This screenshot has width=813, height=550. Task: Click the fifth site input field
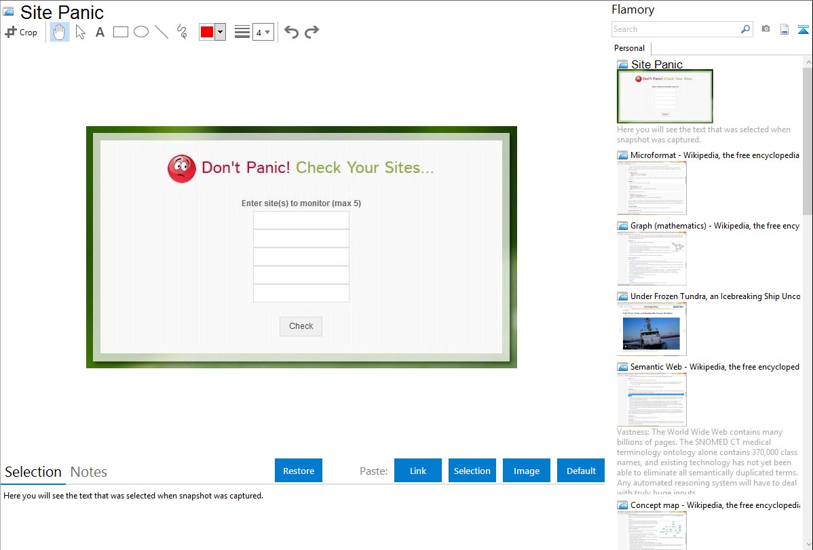click(x=301, y=293)
